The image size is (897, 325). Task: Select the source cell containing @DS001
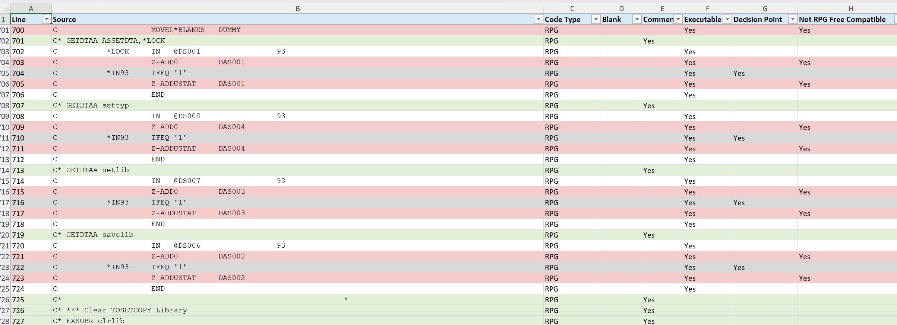pyautogui.click(x=297, y=52)
